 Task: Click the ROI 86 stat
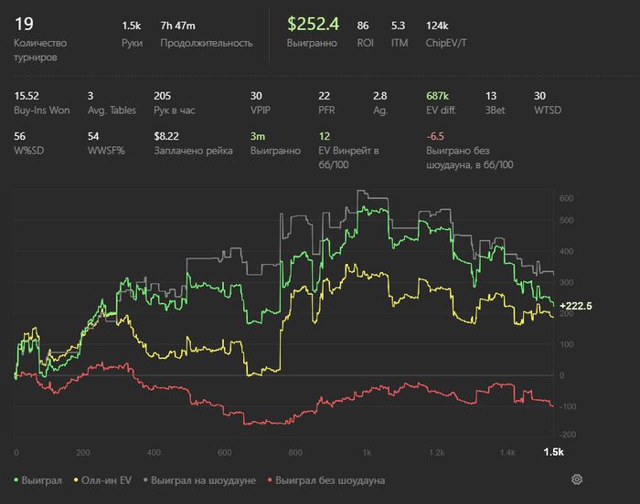(x=362, y=26)
